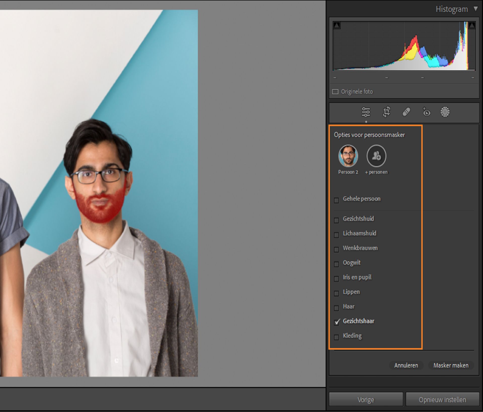483x412 pixels.
Task: Check the Wenkbrauwen option
Action: click(x=336, y=250)
